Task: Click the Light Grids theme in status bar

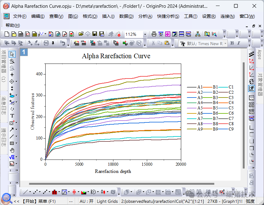Action: pyautogui.click(x=107, y=201)
